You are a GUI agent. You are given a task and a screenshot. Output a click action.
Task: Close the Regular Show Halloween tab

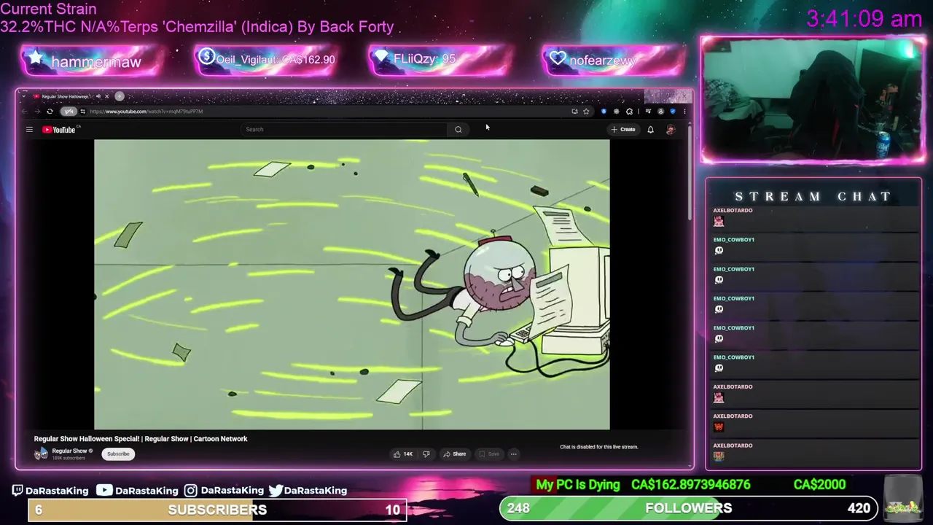point(106,96)
